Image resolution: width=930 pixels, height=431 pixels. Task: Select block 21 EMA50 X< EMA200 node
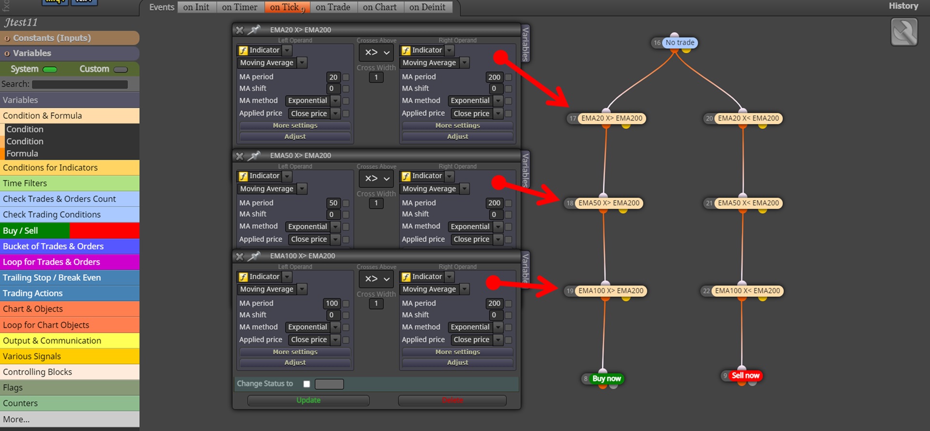(x=748, y=203)
